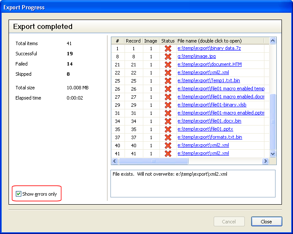Image resolution: width=293 pixels, height=234 pixels.
Task: Click the Image column header
Action: coord(151,41)
